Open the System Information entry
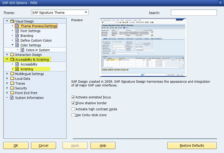 (x=29, y=98)
